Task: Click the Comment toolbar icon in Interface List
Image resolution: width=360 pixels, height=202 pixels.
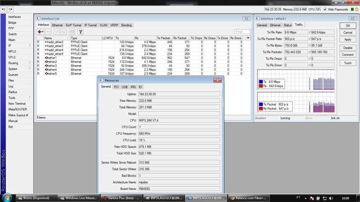Action: [72, 32]
